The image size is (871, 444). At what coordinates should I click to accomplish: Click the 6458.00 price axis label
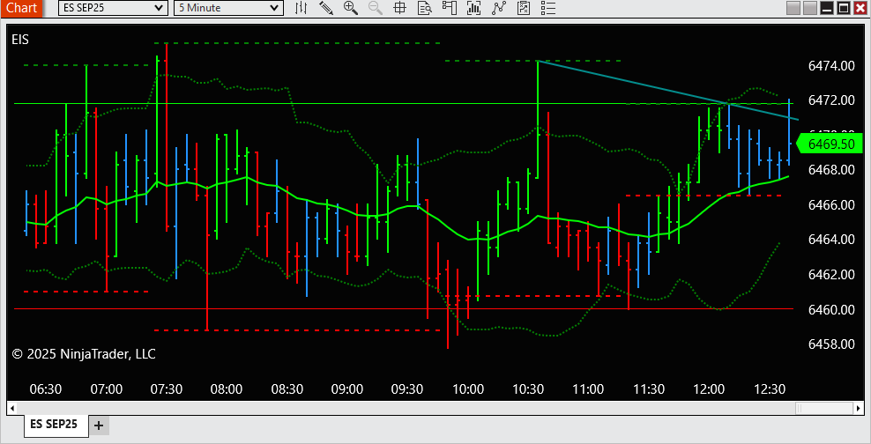coord(831,344)
